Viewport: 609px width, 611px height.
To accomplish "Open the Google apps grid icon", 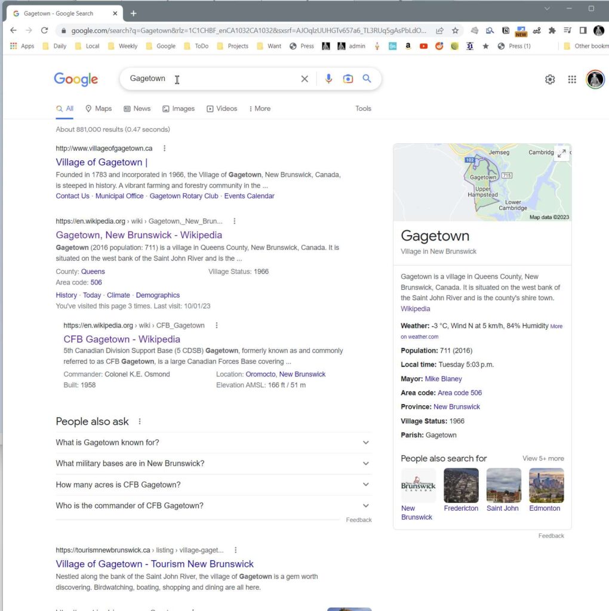I will [x=572, y=79].
